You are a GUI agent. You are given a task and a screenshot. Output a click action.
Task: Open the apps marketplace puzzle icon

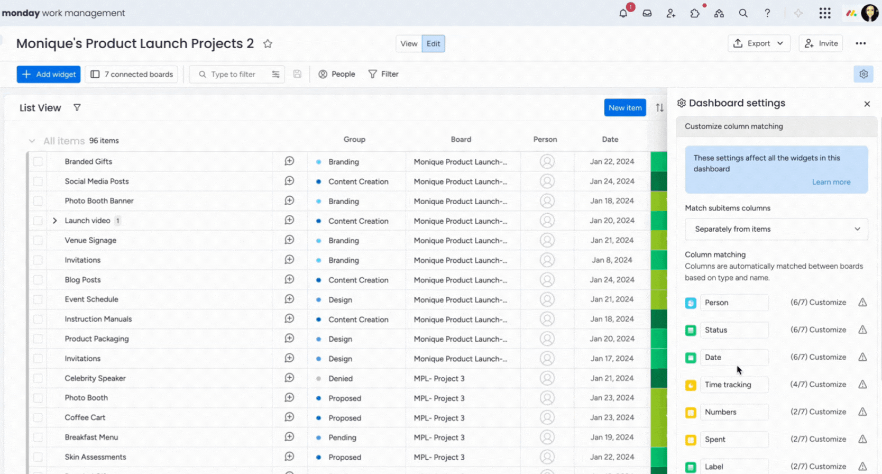[695, 13]
